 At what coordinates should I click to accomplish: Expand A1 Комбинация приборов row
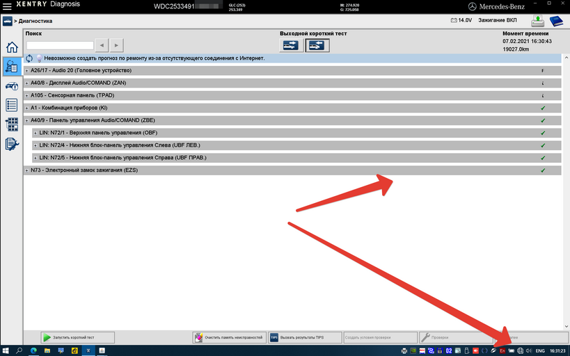point(27,108)
